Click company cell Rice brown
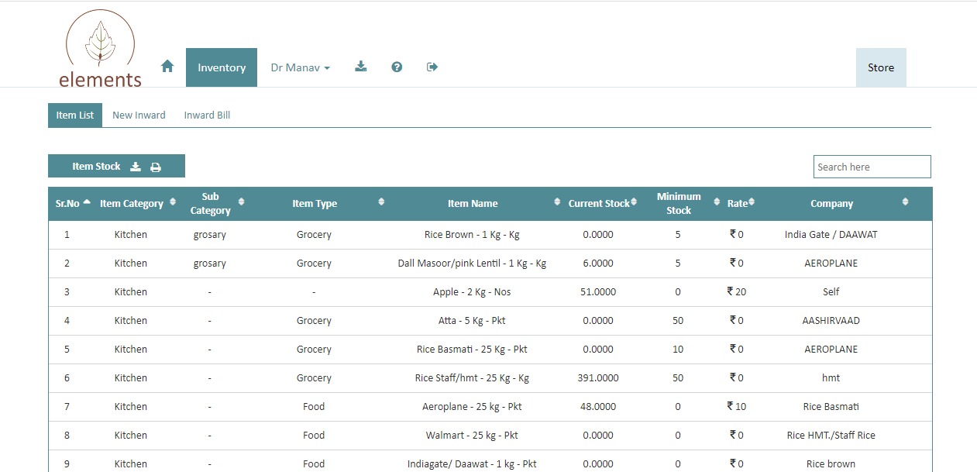Viewport: 977px width, 472px height. [831, 464]
